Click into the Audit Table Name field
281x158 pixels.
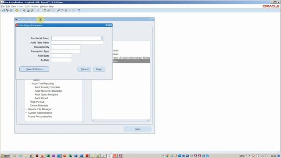[x=77, y=43]
